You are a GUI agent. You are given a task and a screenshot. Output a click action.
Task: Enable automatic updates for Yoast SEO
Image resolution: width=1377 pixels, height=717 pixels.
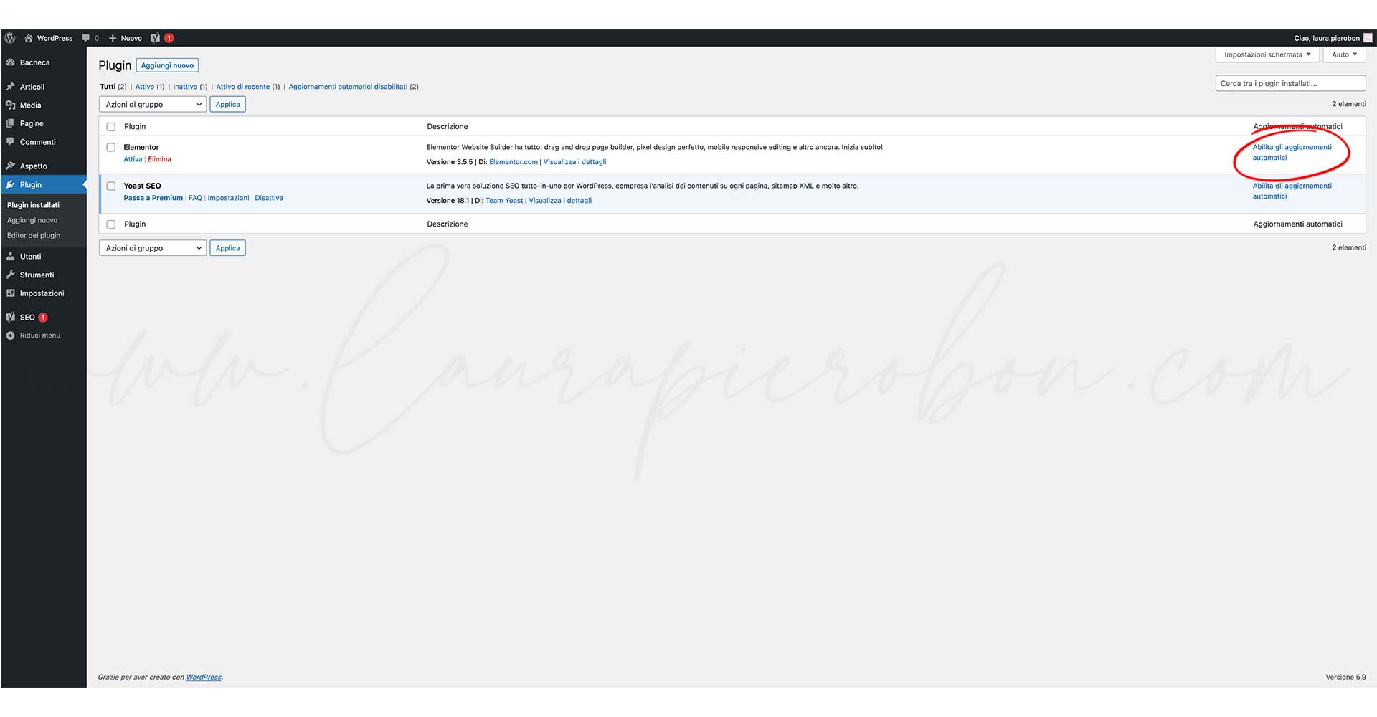[1292, 191]
